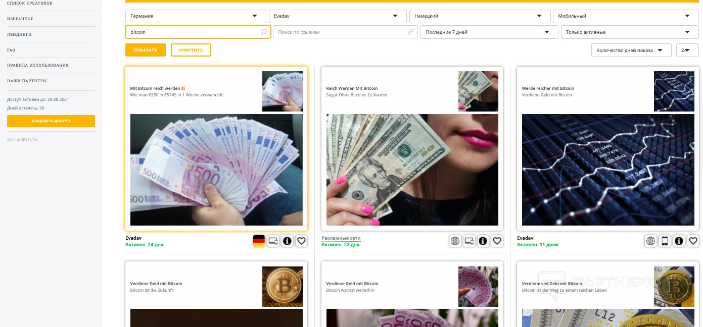The image size is (703, 327).
Task: Open small thumbnail on 'Reich Werden Mit Bitcoin' card
Action: 478,91
